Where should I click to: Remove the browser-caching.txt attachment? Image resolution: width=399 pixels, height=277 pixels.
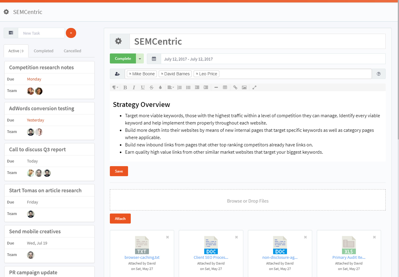167,237
